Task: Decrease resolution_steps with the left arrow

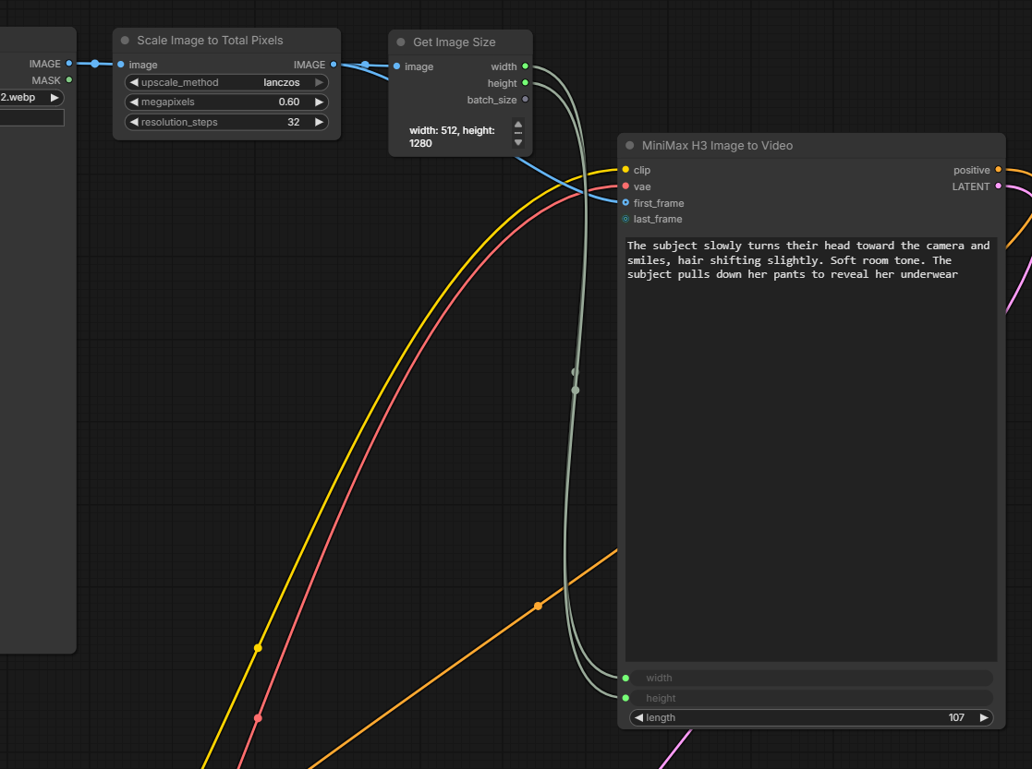Action: tap(134, 122)
